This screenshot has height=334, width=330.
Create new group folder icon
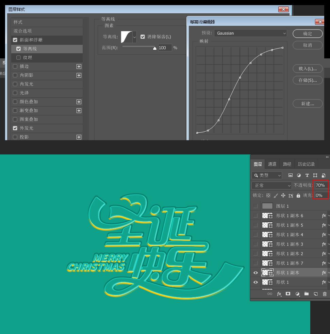pyautogui.click(x=307, y=294)
